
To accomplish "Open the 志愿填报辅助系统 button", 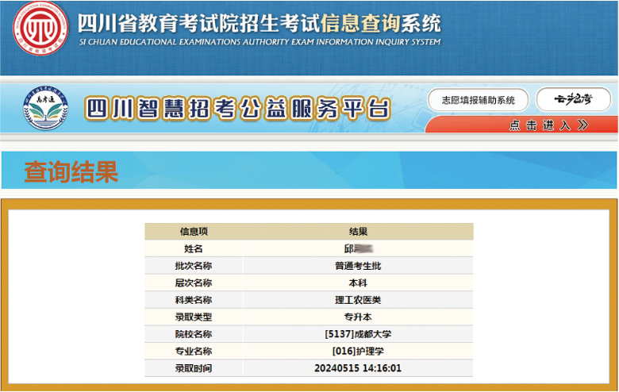I will [478, 100].
